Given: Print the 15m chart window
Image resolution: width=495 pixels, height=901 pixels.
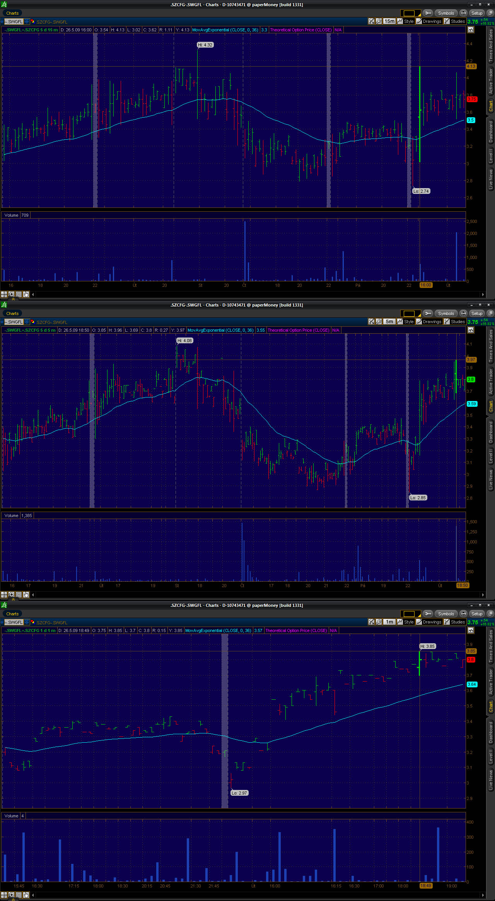Looking at the screenshot, I should point(463,13).
